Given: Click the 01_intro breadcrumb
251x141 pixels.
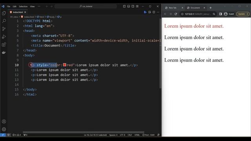Looking at the screenshot, I should click(14, 17).
